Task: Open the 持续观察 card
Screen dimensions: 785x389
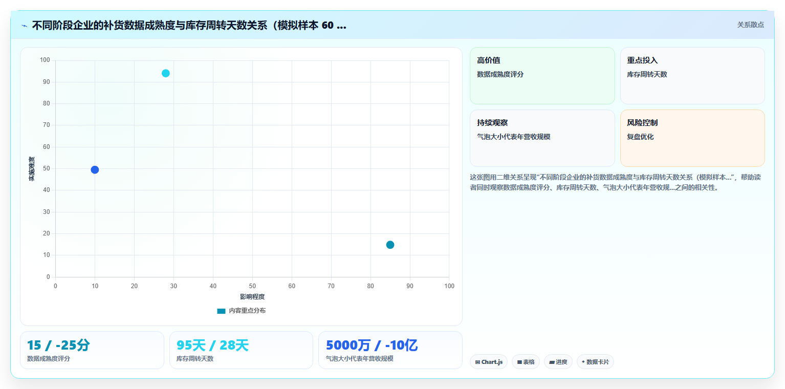Action: click(542, 138)
